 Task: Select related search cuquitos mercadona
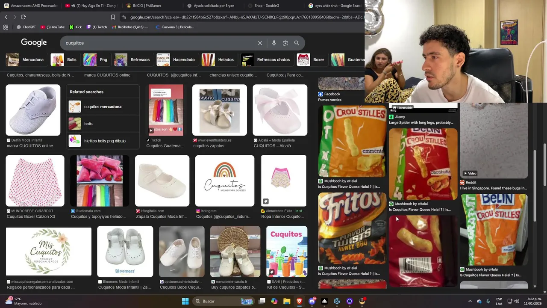pos(103,107)
